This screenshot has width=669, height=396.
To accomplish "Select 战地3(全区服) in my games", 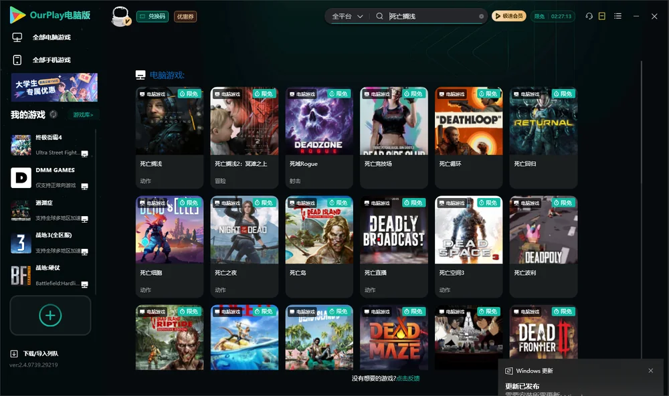I will click(x=50, y=243).
